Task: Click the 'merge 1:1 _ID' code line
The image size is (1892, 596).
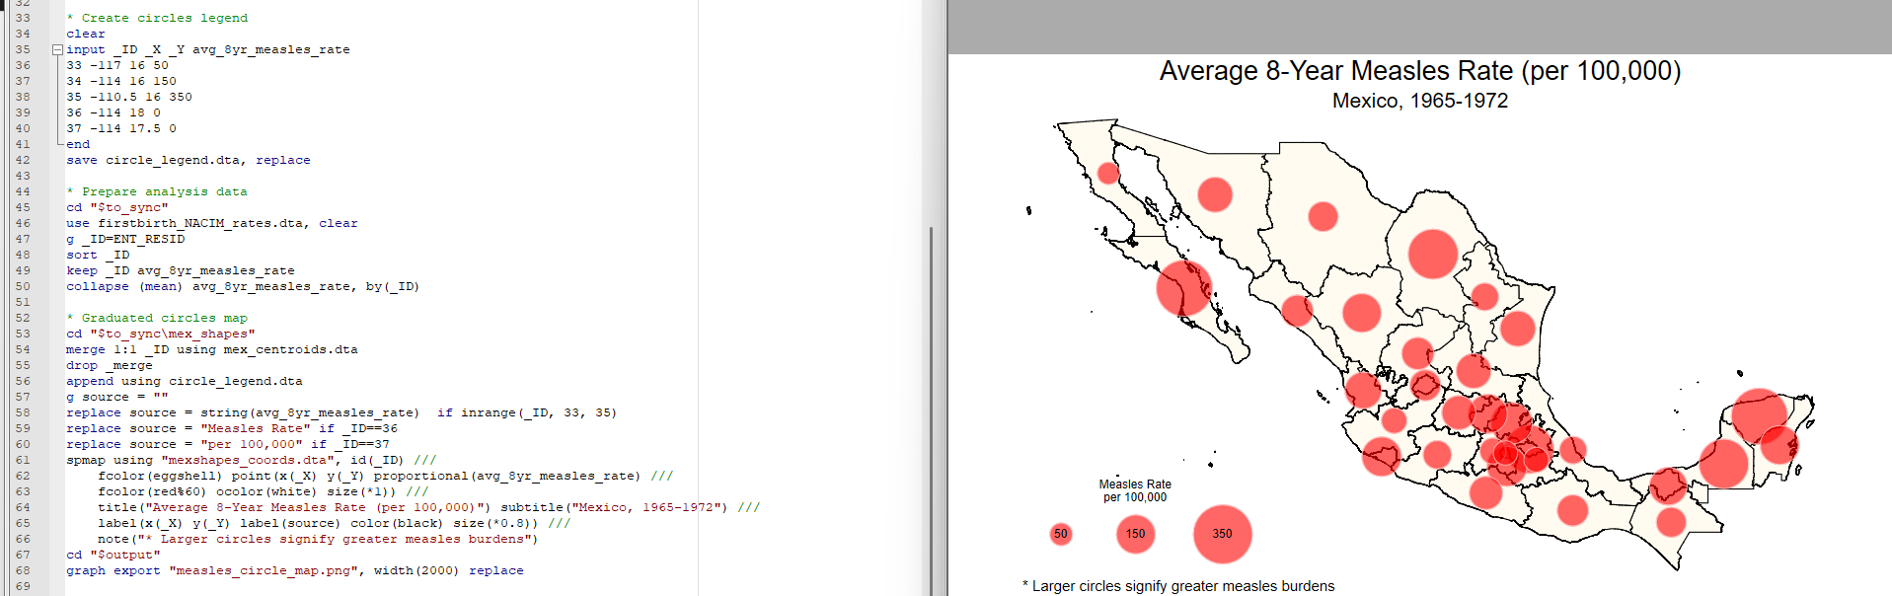Action: click(x=211, y=349)
